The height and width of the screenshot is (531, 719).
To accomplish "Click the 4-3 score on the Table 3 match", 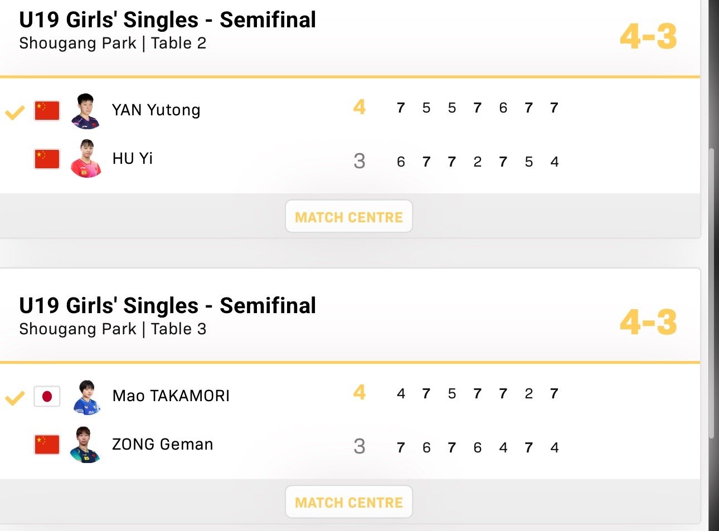I will coord(648,323).
